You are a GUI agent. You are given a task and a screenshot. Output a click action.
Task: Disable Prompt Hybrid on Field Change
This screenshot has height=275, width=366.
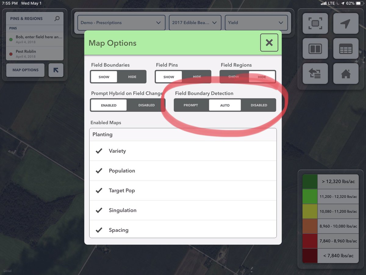(x=146, y=105)
